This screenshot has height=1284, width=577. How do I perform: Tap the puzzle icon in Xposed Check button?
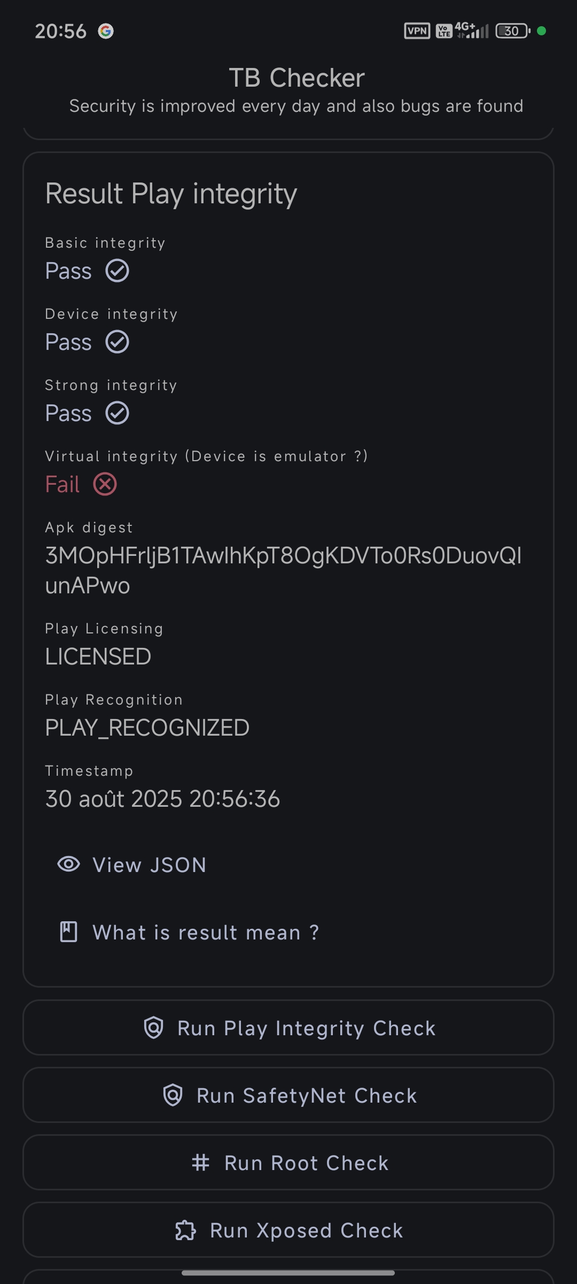click(x=185, y=1230)
